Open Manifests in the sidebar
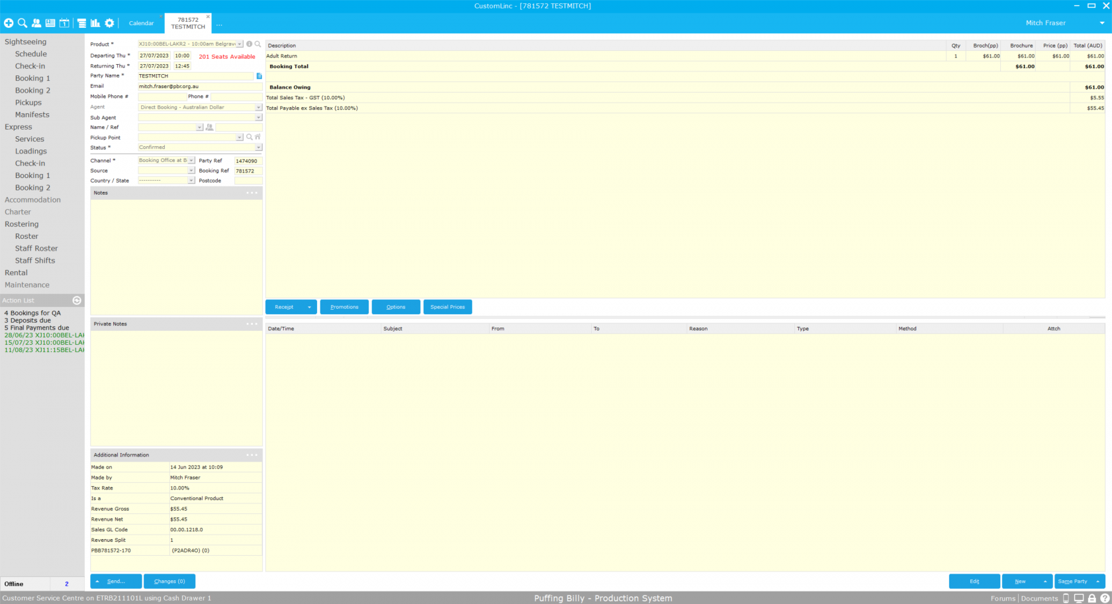Viewport: 1112px width, 604px height. 32,115
